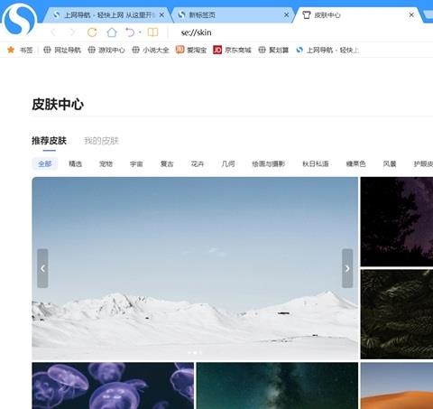The width and height of the screenshot is (433, 409).
Task: Reload the page with the refresh icon
Action: pos(92,33)
